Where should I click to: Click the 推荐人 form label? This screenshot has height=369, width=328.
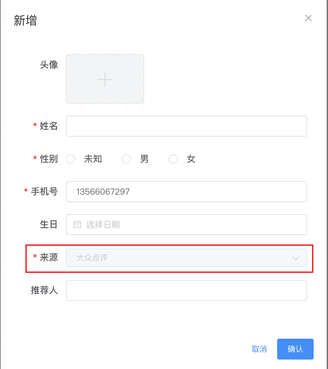point(44,290)
